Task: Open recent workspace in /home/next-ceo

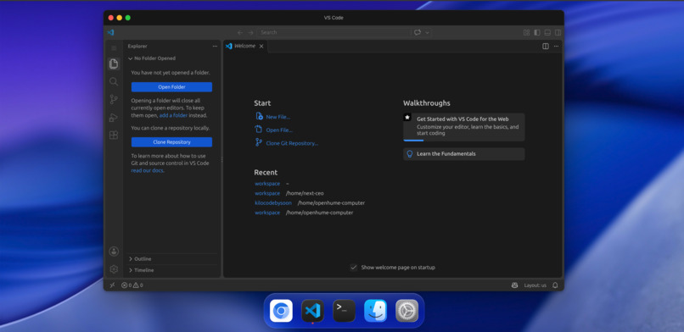Action: [x=267, y=193]
